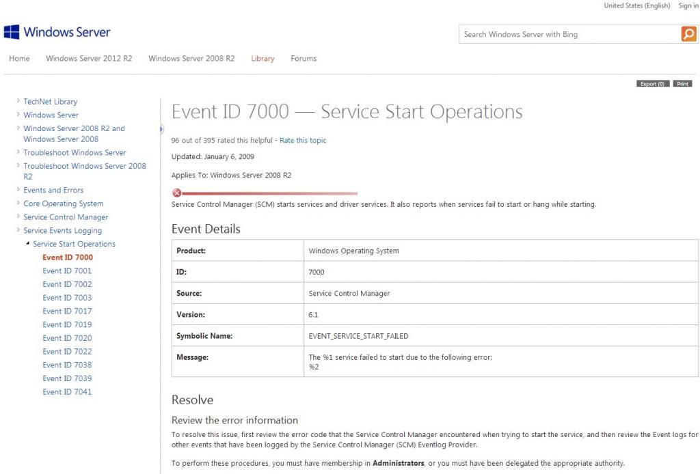The image size is (700, 474).
Task: Click the Export (0) button
Action: 653,84
